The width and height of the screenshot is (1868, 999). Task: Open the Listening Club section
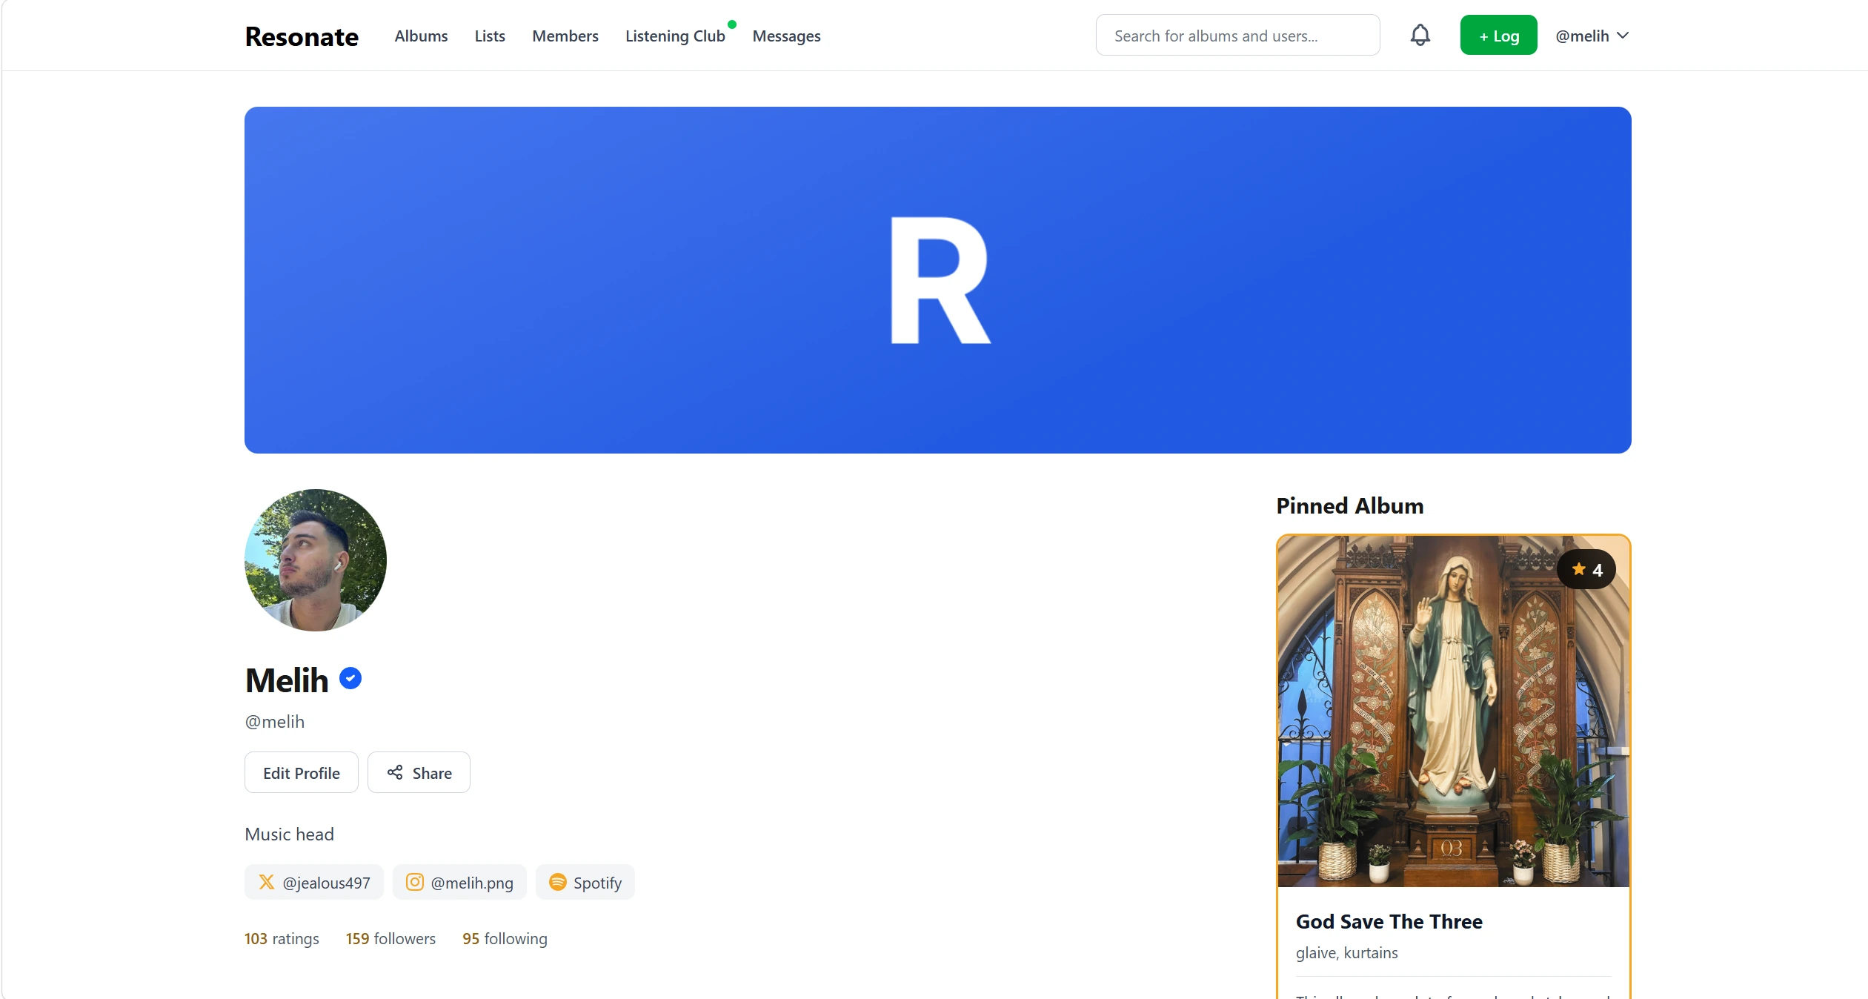(675, 36)
